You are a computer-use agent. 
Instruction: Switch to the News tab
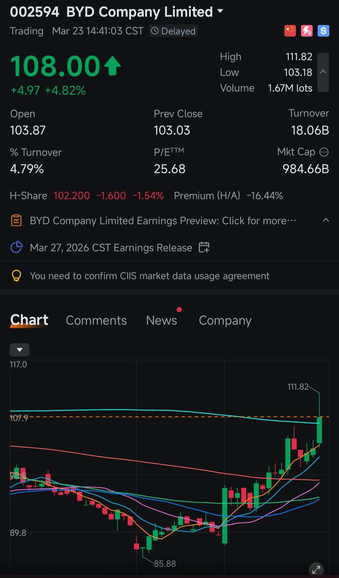click(161, 321)
